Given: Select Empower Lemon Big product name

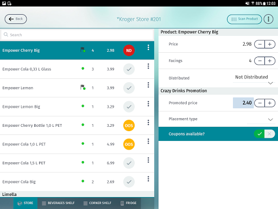Looking at the screenshot, I should (x=21, y=107).
